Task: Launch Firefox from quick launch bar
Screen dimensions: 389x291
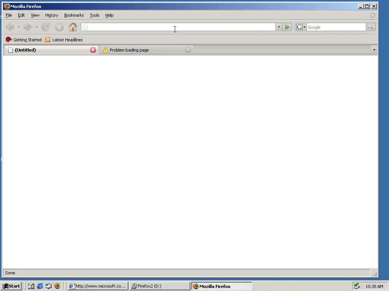Action: click(57, 286)
